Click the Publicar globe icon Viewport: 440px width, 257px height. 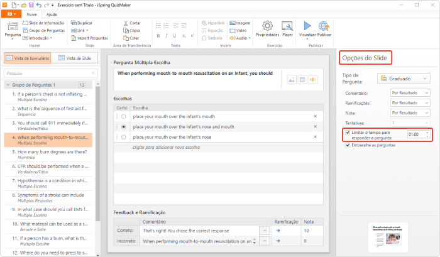(x=324, y=26)
